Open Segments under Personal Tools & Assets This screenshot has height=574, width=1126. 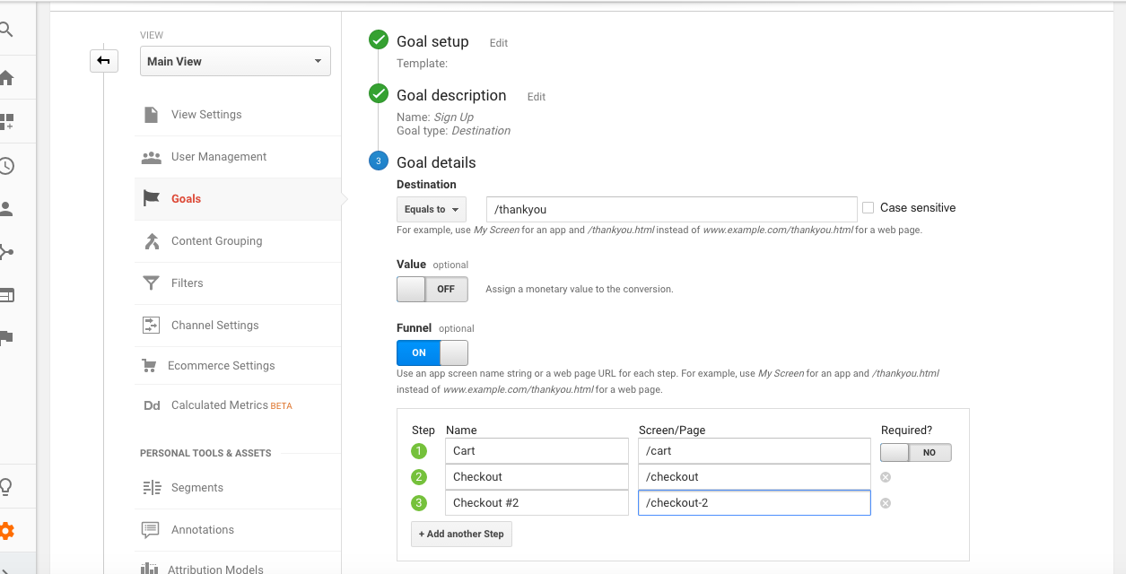(x=197, y=488)
